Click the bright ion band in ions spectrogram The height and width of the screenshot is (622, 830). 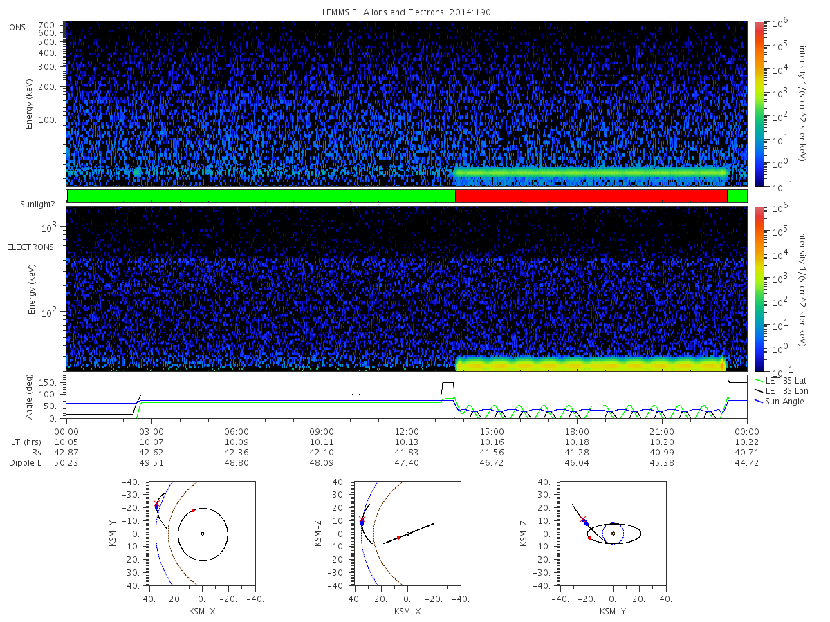coord(591,172)
